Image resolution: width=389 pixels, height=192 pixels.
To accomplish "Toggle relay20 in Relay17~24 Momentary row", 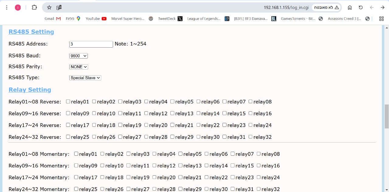I will (154, 177).
